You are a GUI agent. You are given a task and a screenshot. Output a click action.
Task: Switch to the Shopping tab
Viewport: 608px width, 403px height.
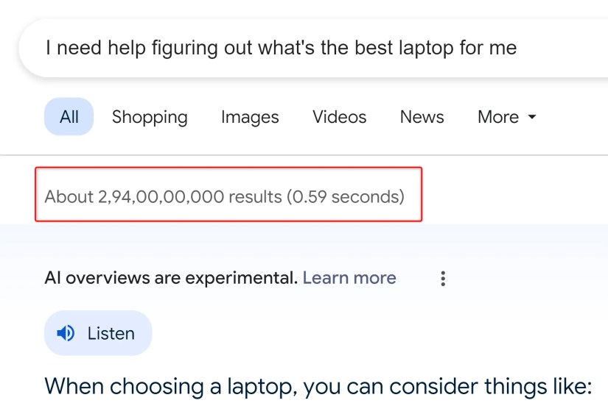[150, 117]
